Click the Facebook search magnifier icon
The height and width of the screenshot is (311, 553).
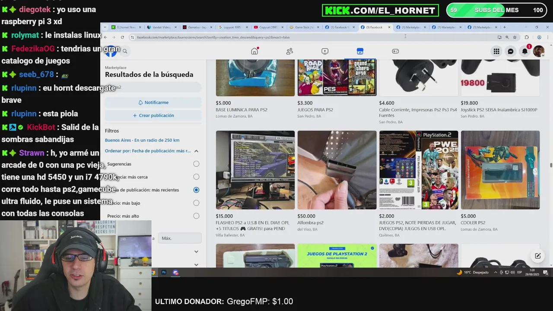coord(125,51)
